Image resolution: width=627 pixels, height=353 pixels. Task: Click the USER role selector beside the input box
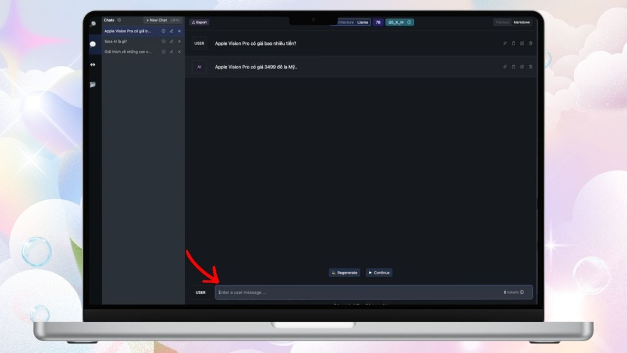(201, 292)
